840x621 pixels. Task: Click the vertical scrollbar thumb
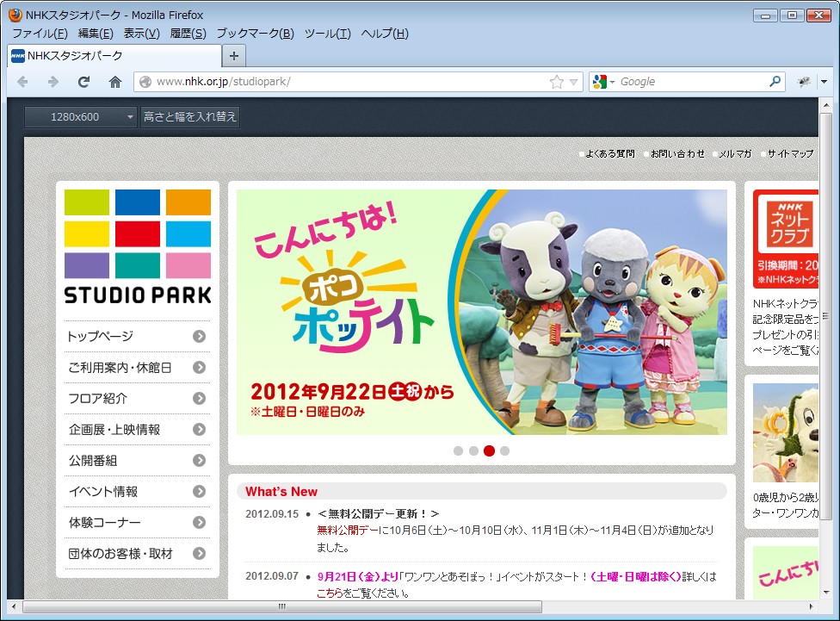[x=825, y=316]
